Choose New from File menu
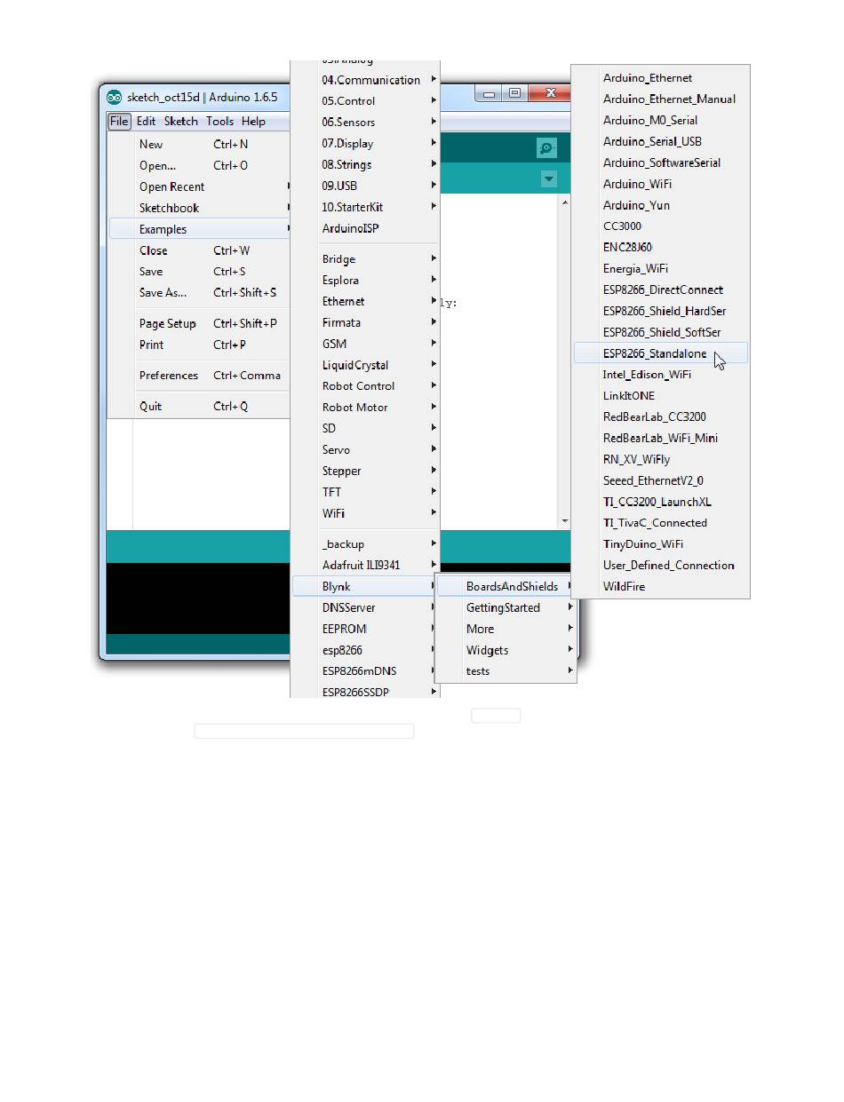This screenshot has height=1102, width=844. click(x=200, y=144)
